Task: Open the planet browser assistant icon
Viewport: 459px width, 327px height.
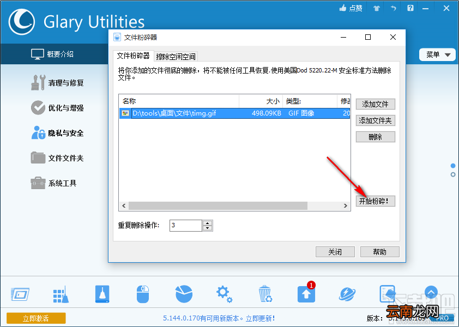Action: click(x=347, y=294)
